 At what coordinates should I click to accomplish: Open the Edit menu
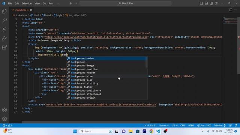pyautogui.click(x=16, y=3)
